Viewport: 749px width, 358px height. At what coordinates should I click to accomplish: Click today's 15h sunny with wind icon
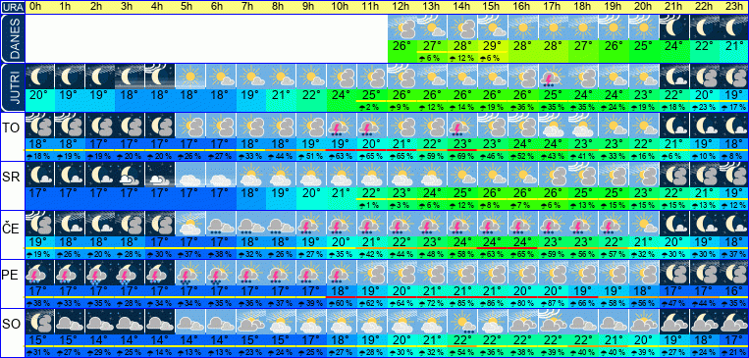(493, 27)
